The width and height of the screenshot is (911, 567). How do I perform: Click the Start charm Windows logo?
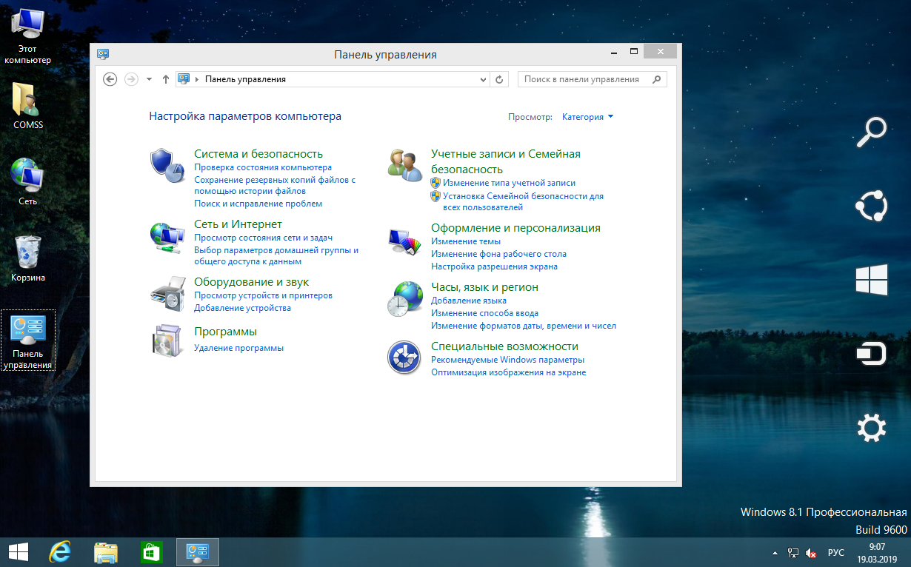(871, 281)
